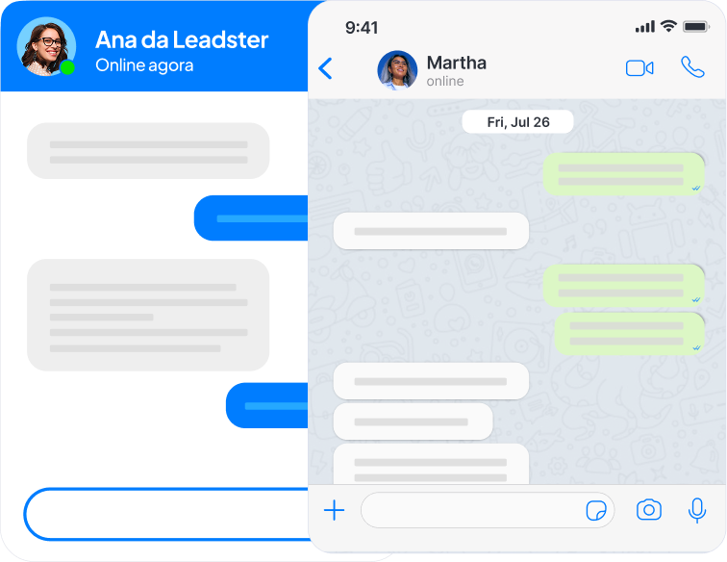
Task: Start a voice call with Martha
Action: [692, 66]
